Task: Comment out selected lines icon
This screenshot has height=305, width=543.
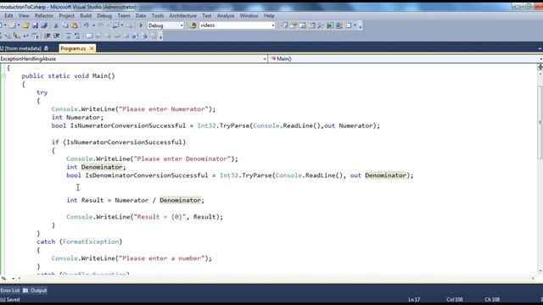Action: (x=68, y=36)
